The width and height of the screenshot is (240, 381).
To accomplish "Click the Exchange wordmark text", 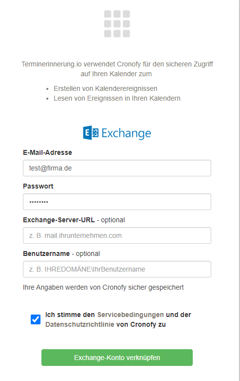I will [126, 133].
